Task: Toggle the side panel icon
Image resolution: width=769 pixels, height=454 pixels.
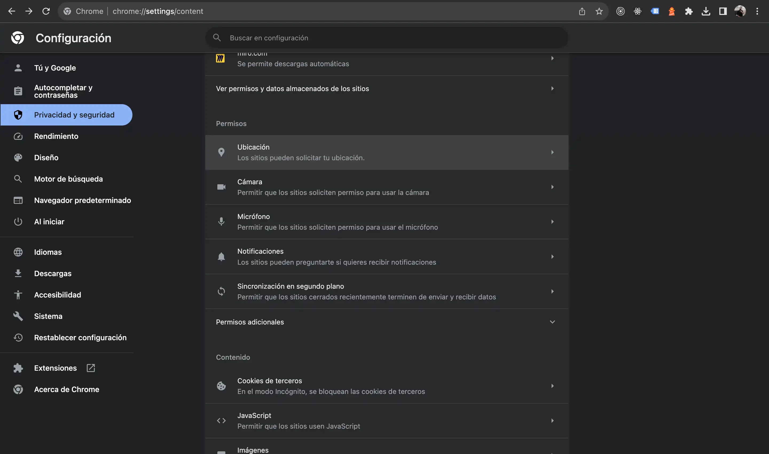Action: point(723,11)
